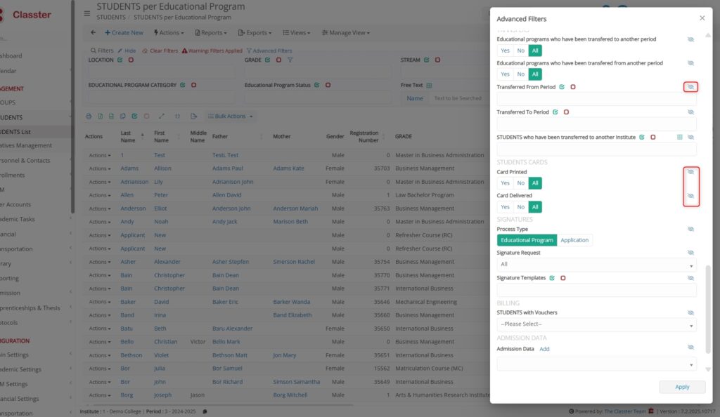Go back using the left arrow icon
The image size is (720, 417).
click(x=94, y=32)
